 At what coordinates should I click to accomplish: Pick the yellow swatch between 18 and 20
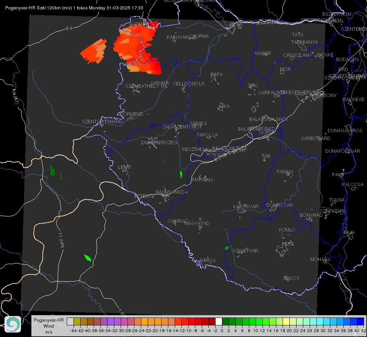click(286, 322)
